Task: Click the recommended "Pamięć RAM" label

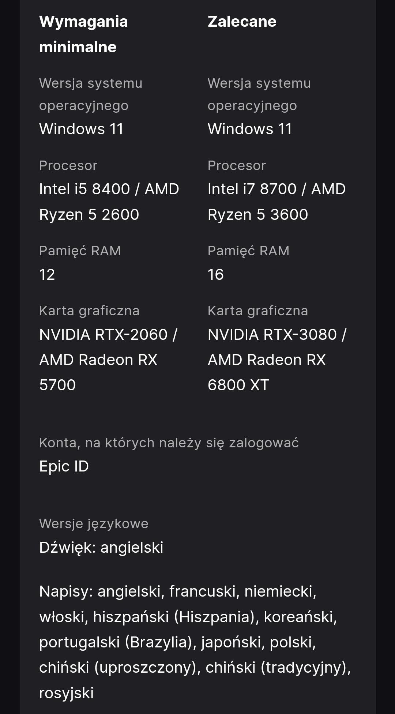Action: tap(248, 251)
